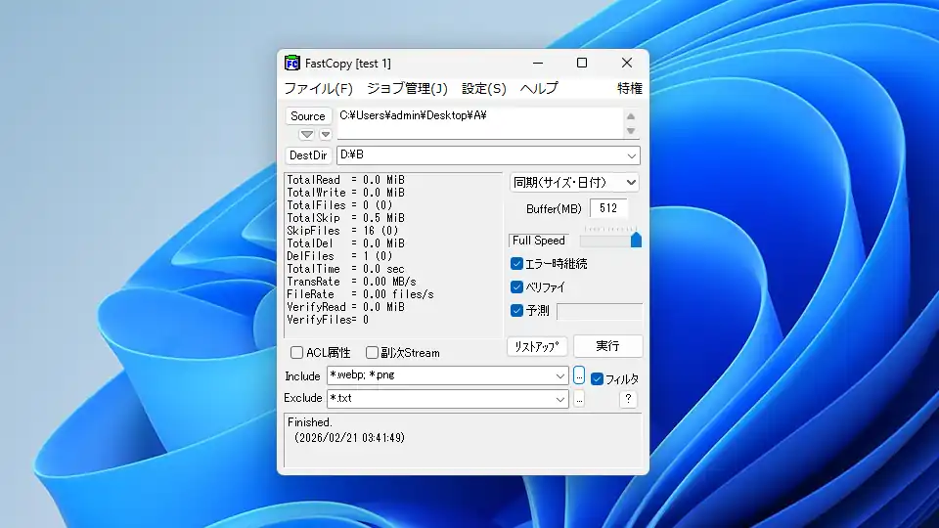Viewport: 939px width, 528px height.
Task: Open the ジョブ管理(J) menu
Action: (407, 89)
